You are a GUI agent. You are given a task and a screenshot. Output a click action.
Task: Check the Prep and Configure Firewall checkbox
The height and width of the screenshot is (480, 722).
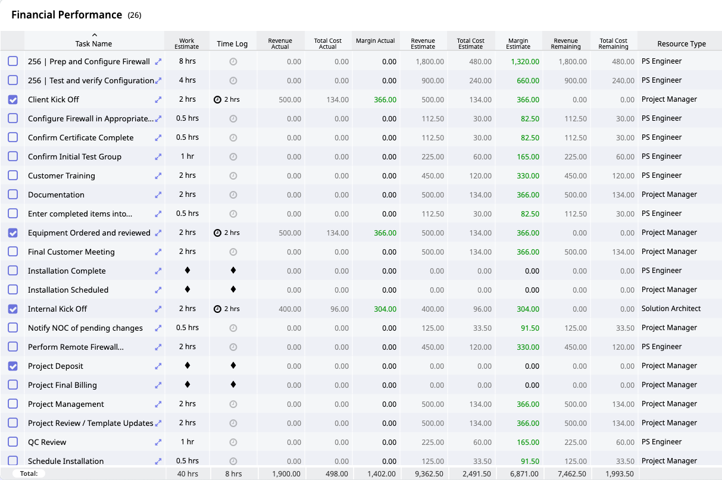pyautogui.click(x=12, y=61)
